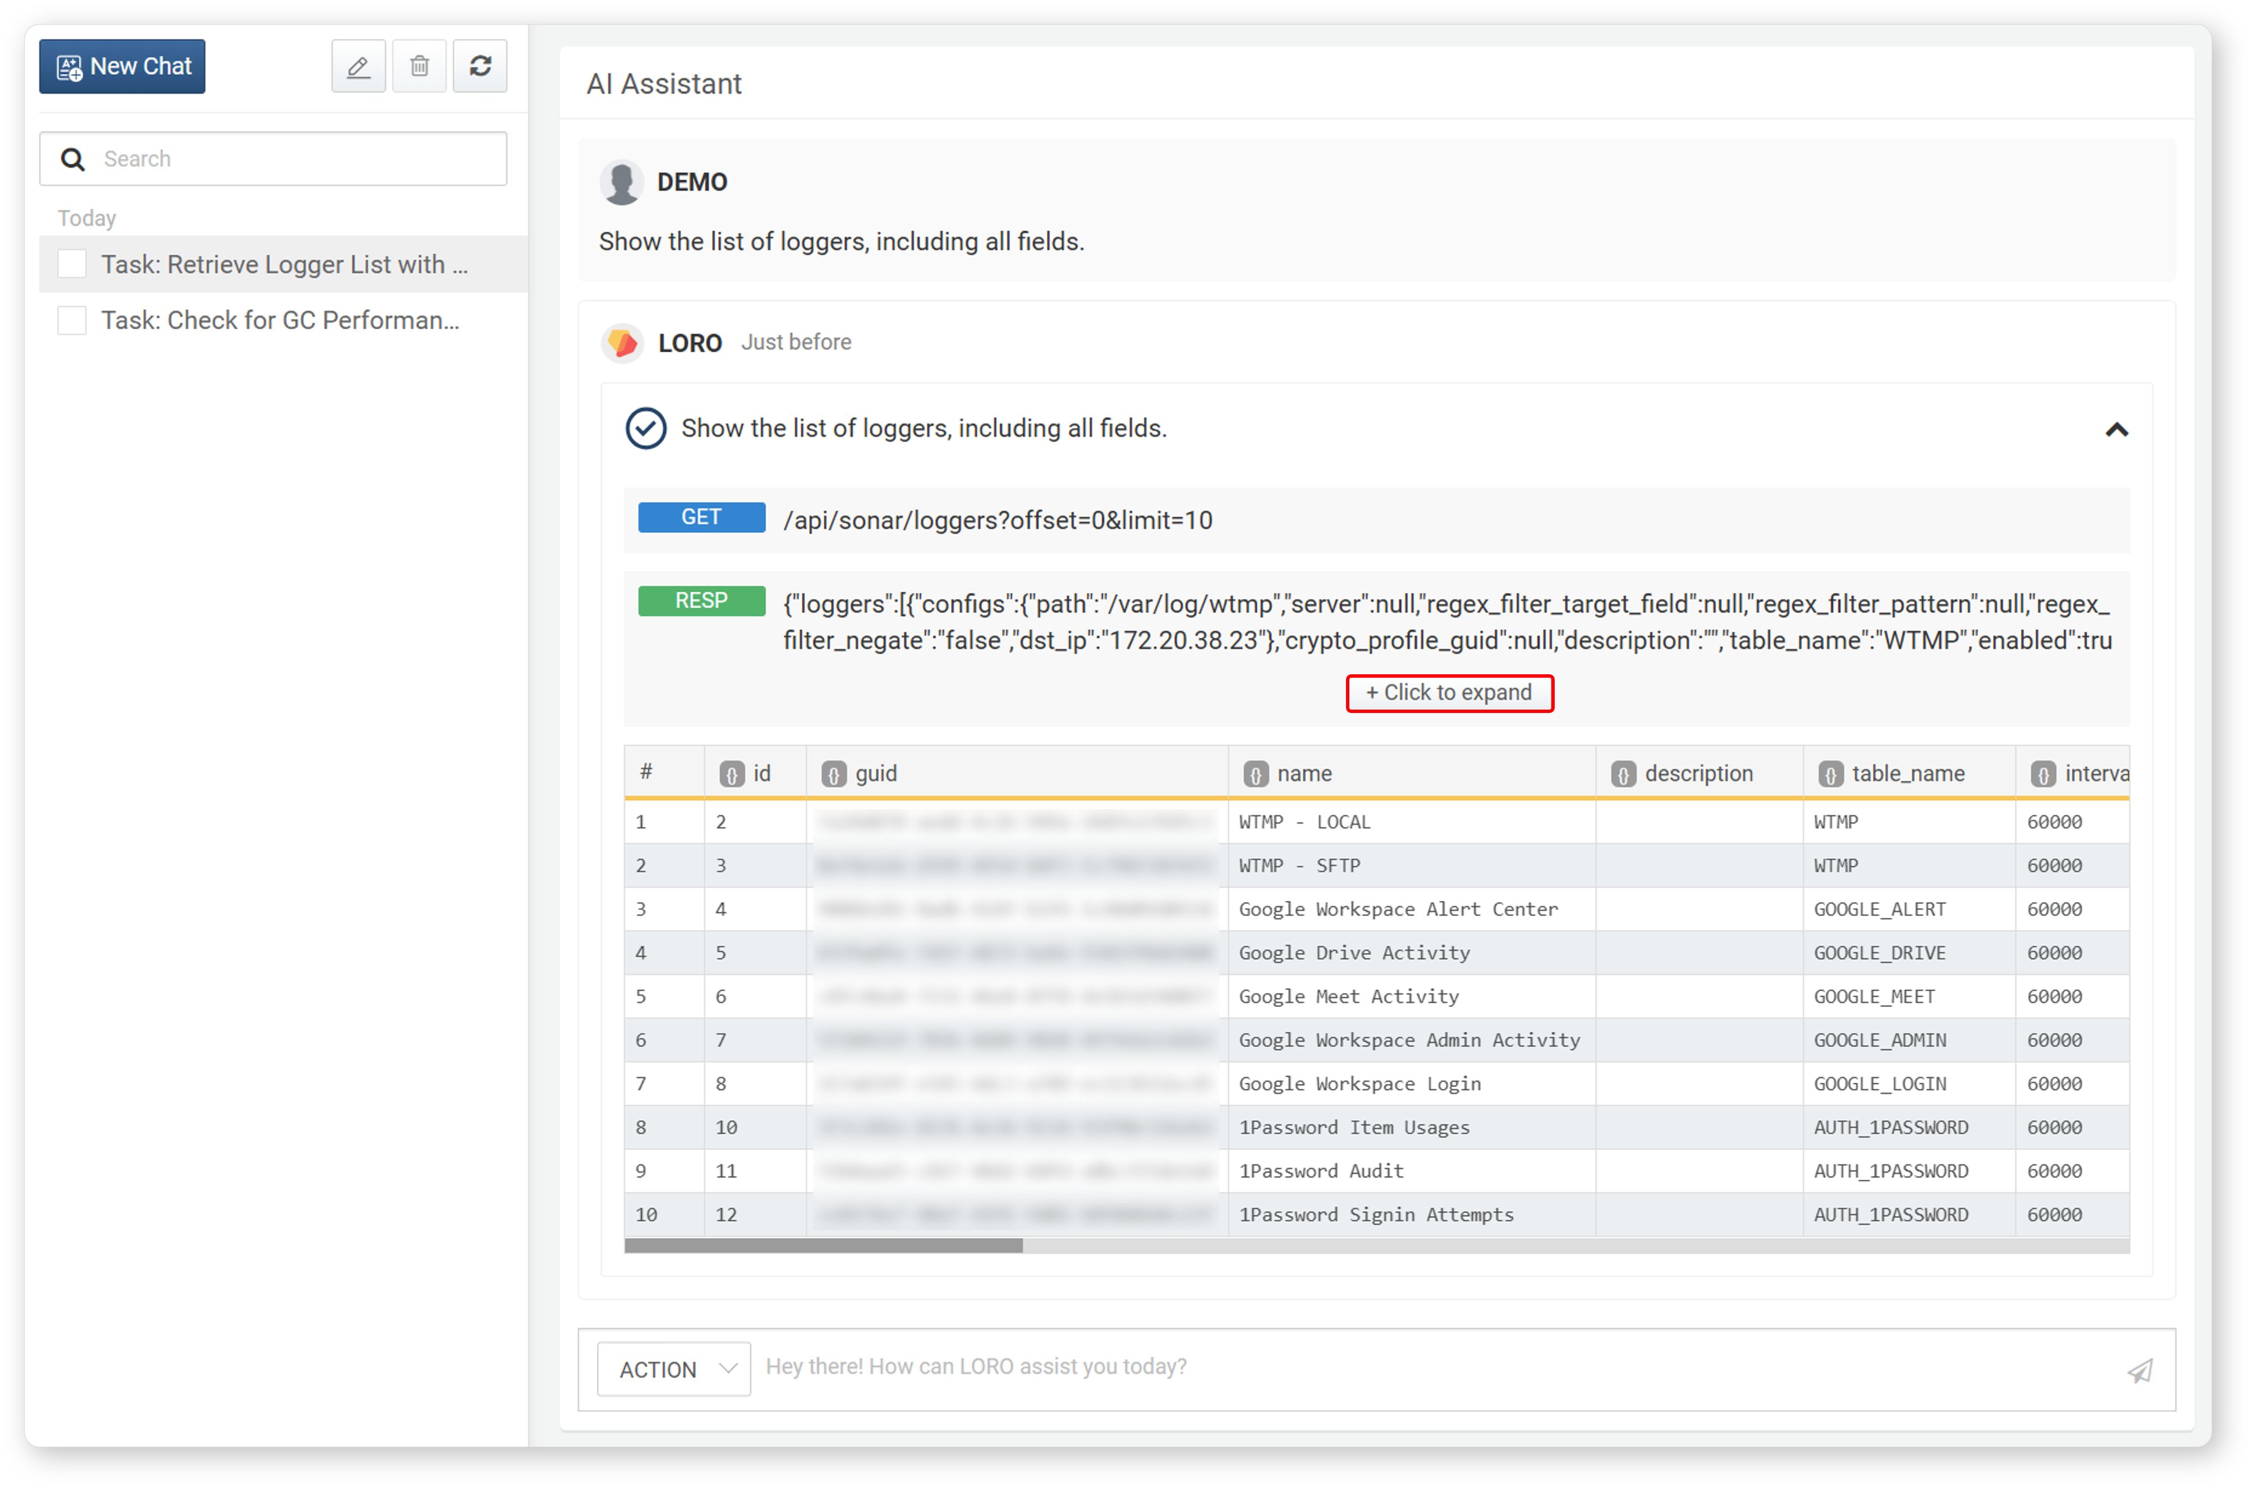The width and height of the screenshot is (2251, 1486).
Task: Click the trash delete icon in sidebar toolbar
Action: pyautogui.click(x=419, y=66)
